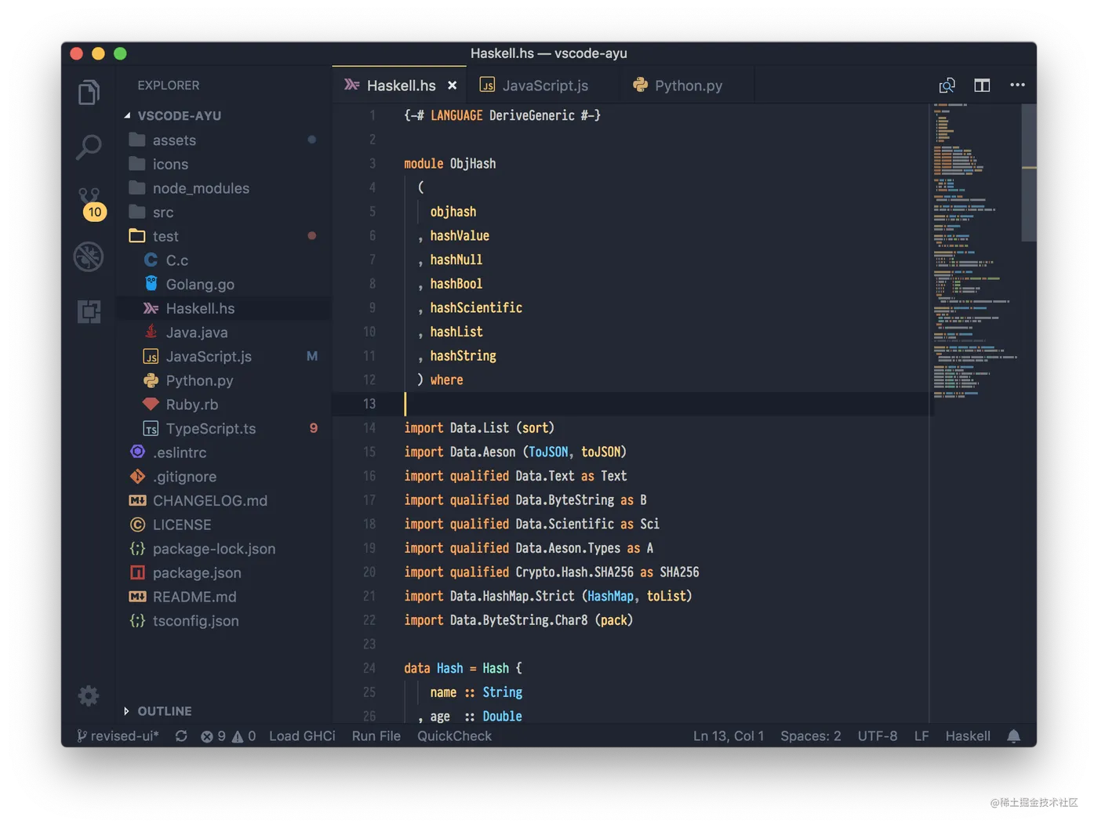Open CHANGELOG.md in the explorer
The height and width of the screenshot is (828, 1098).
tap(224, 501)
